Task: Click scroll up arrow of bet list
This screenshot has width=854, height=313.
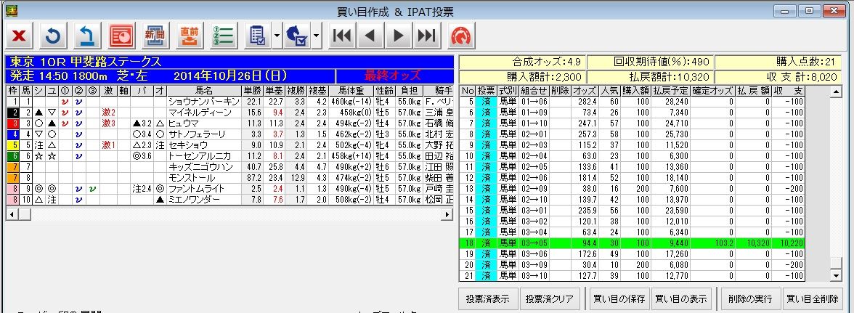Action: [837, 92]
